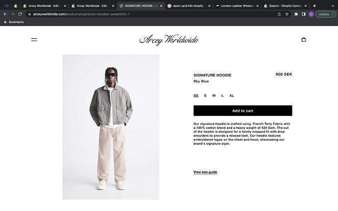
Task: Select size XS
Action: [196, 95]
